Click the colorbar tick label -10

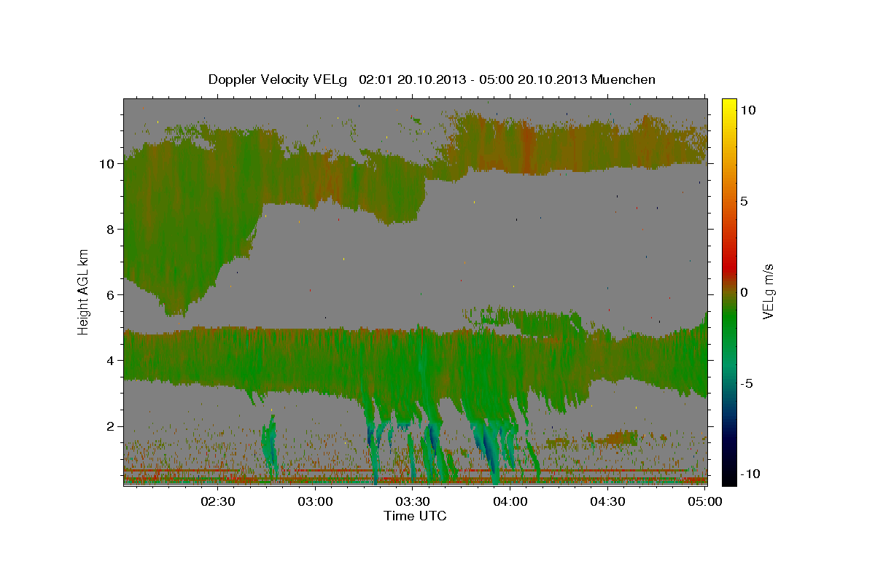tap(750, 474)
